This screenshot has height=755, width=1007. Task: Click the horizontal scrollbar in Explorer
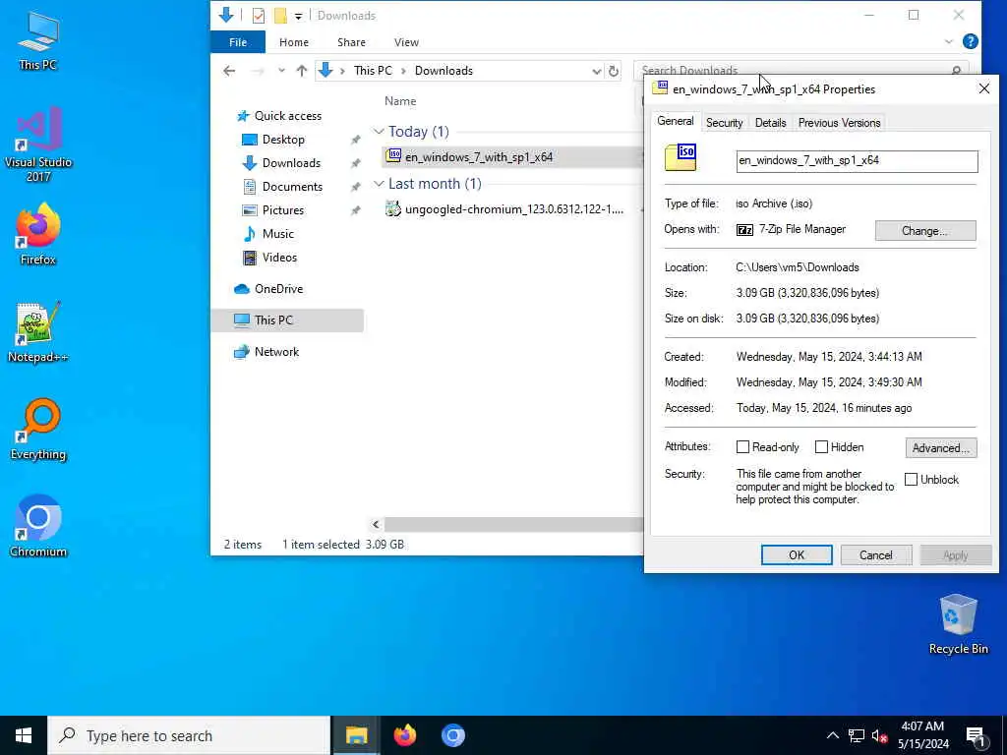tap(513, 525)
